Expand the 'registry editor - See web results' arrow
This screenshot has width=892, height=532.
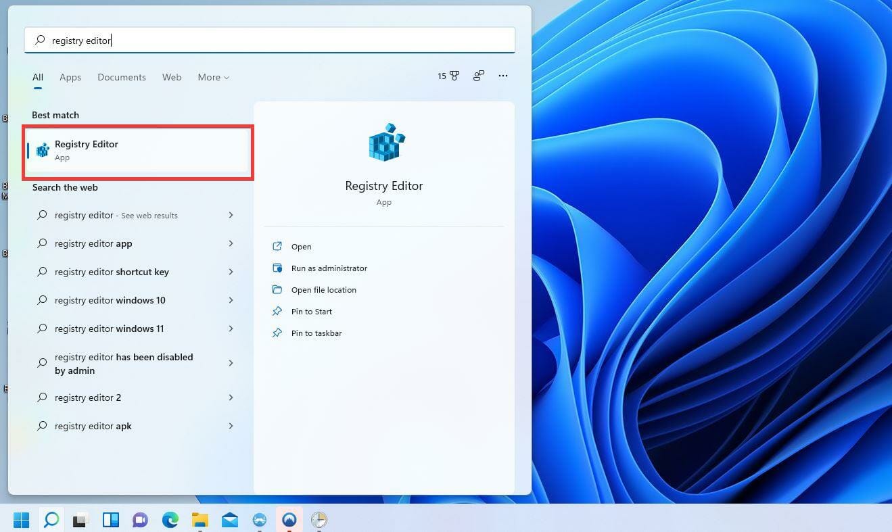(x=231, y=215)
